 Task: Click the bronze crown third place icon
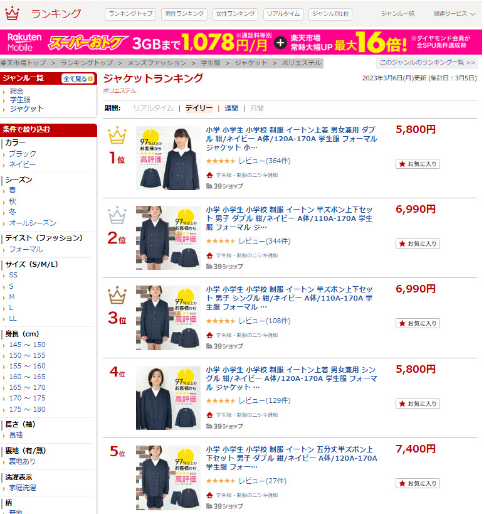pos(117,295)
